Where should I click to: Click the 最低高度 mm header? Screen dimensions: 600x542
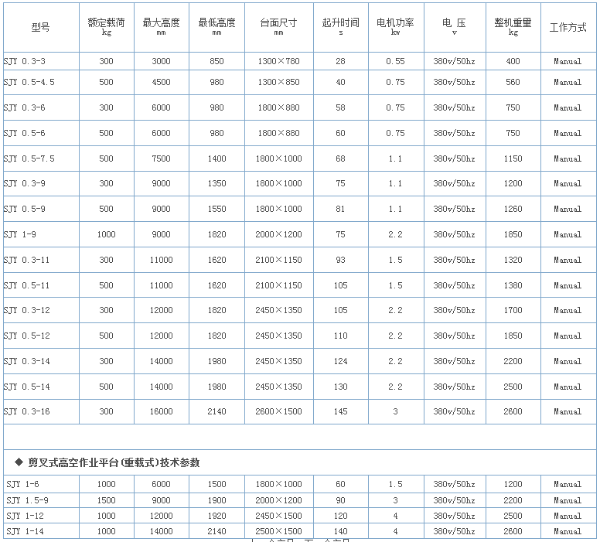(x=216, y=27)
